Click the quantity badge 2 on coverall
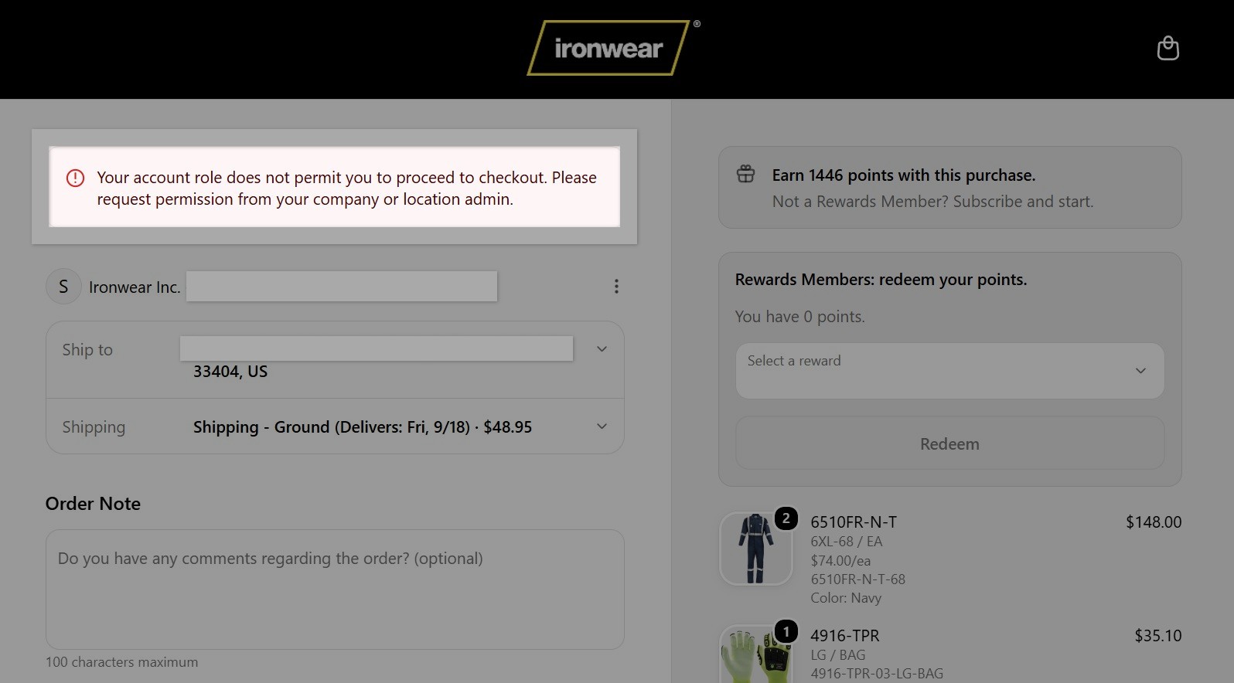This screenshot has width=1234, height=683. pyautogui.click(x=786, y=518)
